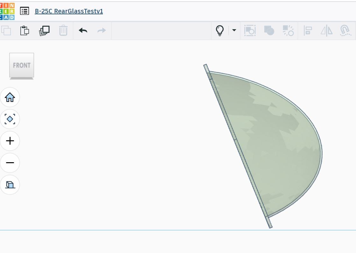Click the Mirror tool icon
Image resolution: width=356 pixels, height=253 pixels.
coord(326,30)
